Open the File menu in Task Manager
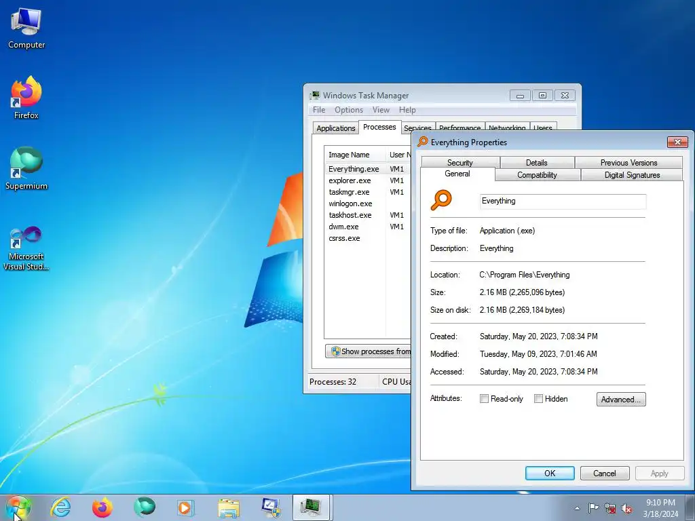695x521 pixels. pos(319,110)
